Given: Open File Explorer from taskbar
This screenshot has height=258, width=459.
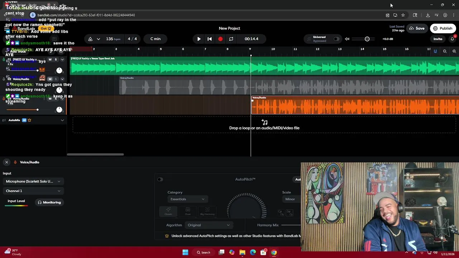Looking at the screenshot, I should coord(242,252).
